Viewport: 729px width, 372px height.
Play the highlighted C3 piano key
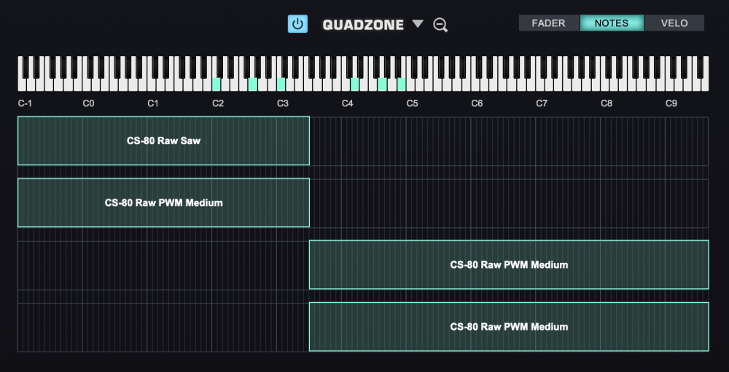[x=281, y=84]
